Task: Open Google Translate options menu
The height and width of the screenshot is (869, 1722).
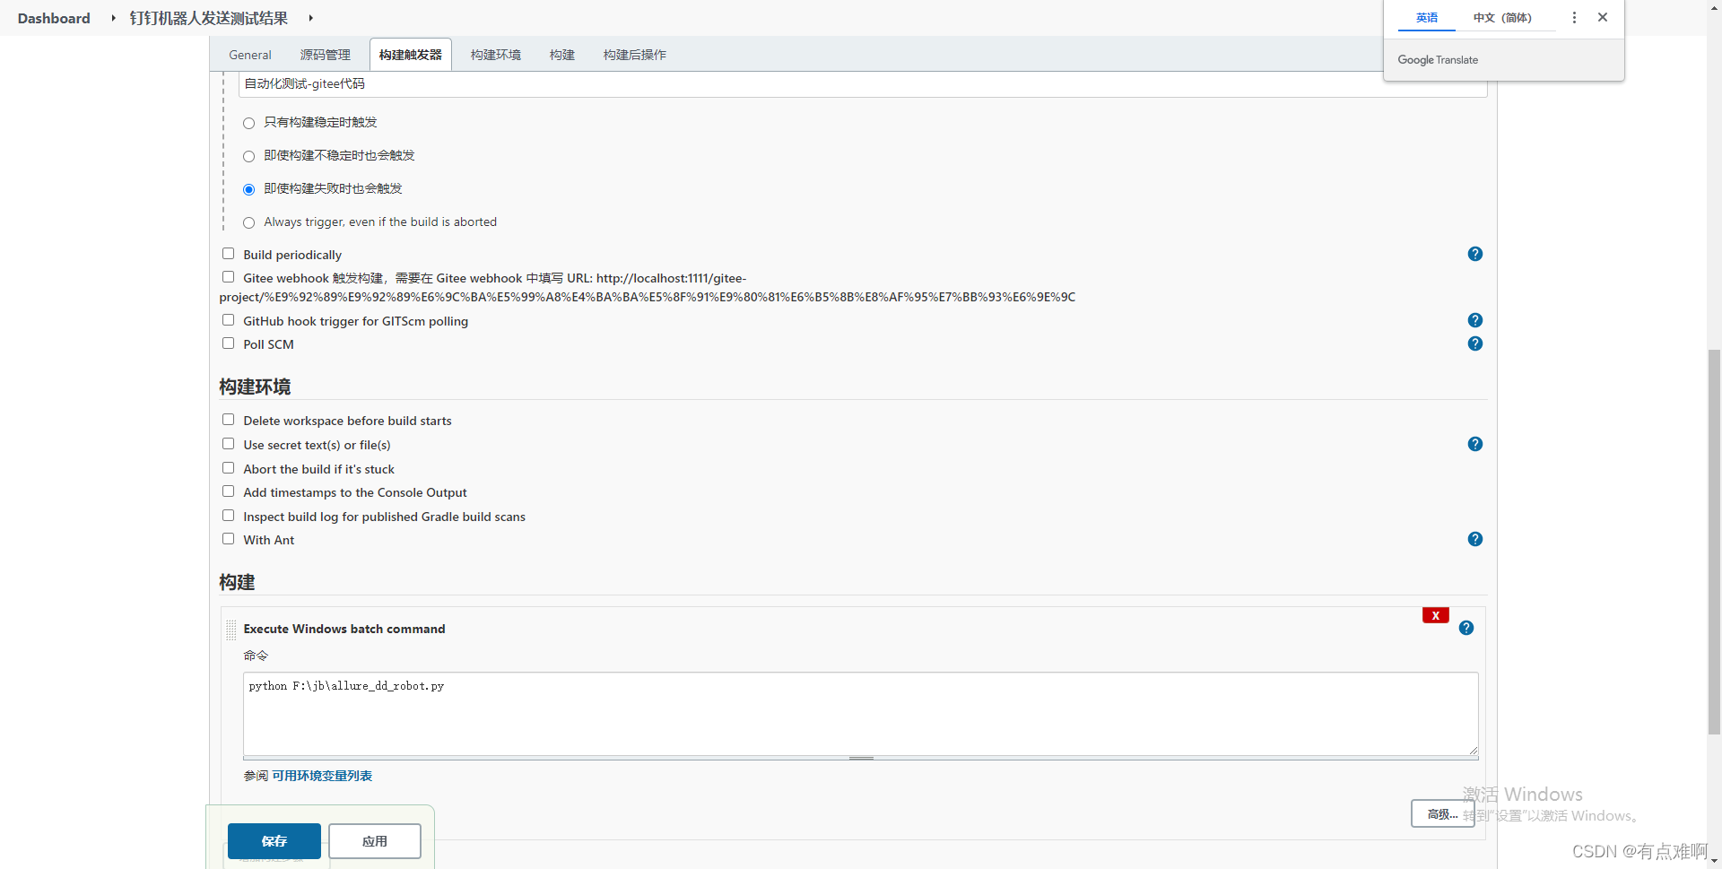Action: tap(1574, 17)
